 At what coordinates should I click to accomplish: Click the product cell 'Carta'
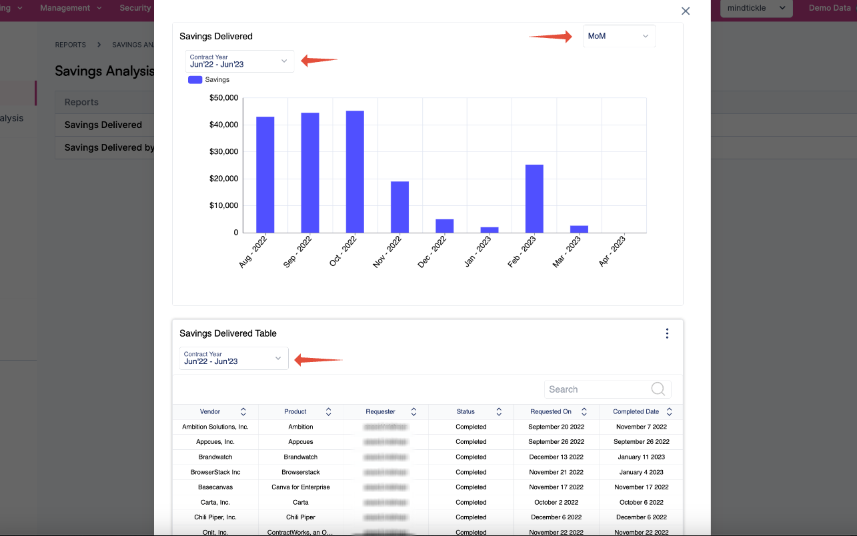[301, 503]
